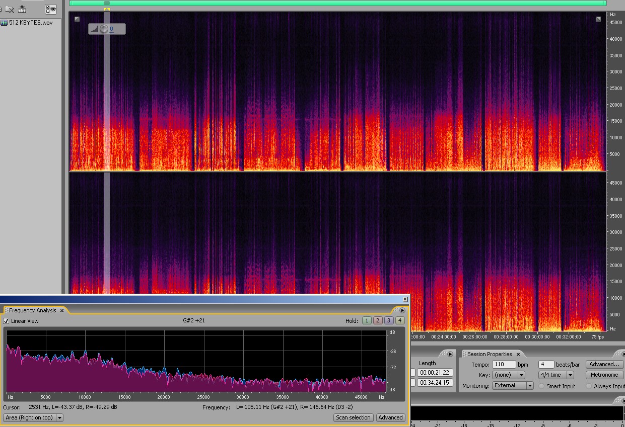Image resolution: width=625 pixels, height=427 pixels.
Task: Close the Frequency Analysis tab with its x
Action: pos(62,310)
